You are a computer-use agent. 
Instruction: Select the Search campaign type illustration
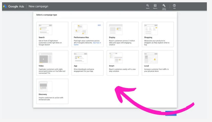click(45, 30)
